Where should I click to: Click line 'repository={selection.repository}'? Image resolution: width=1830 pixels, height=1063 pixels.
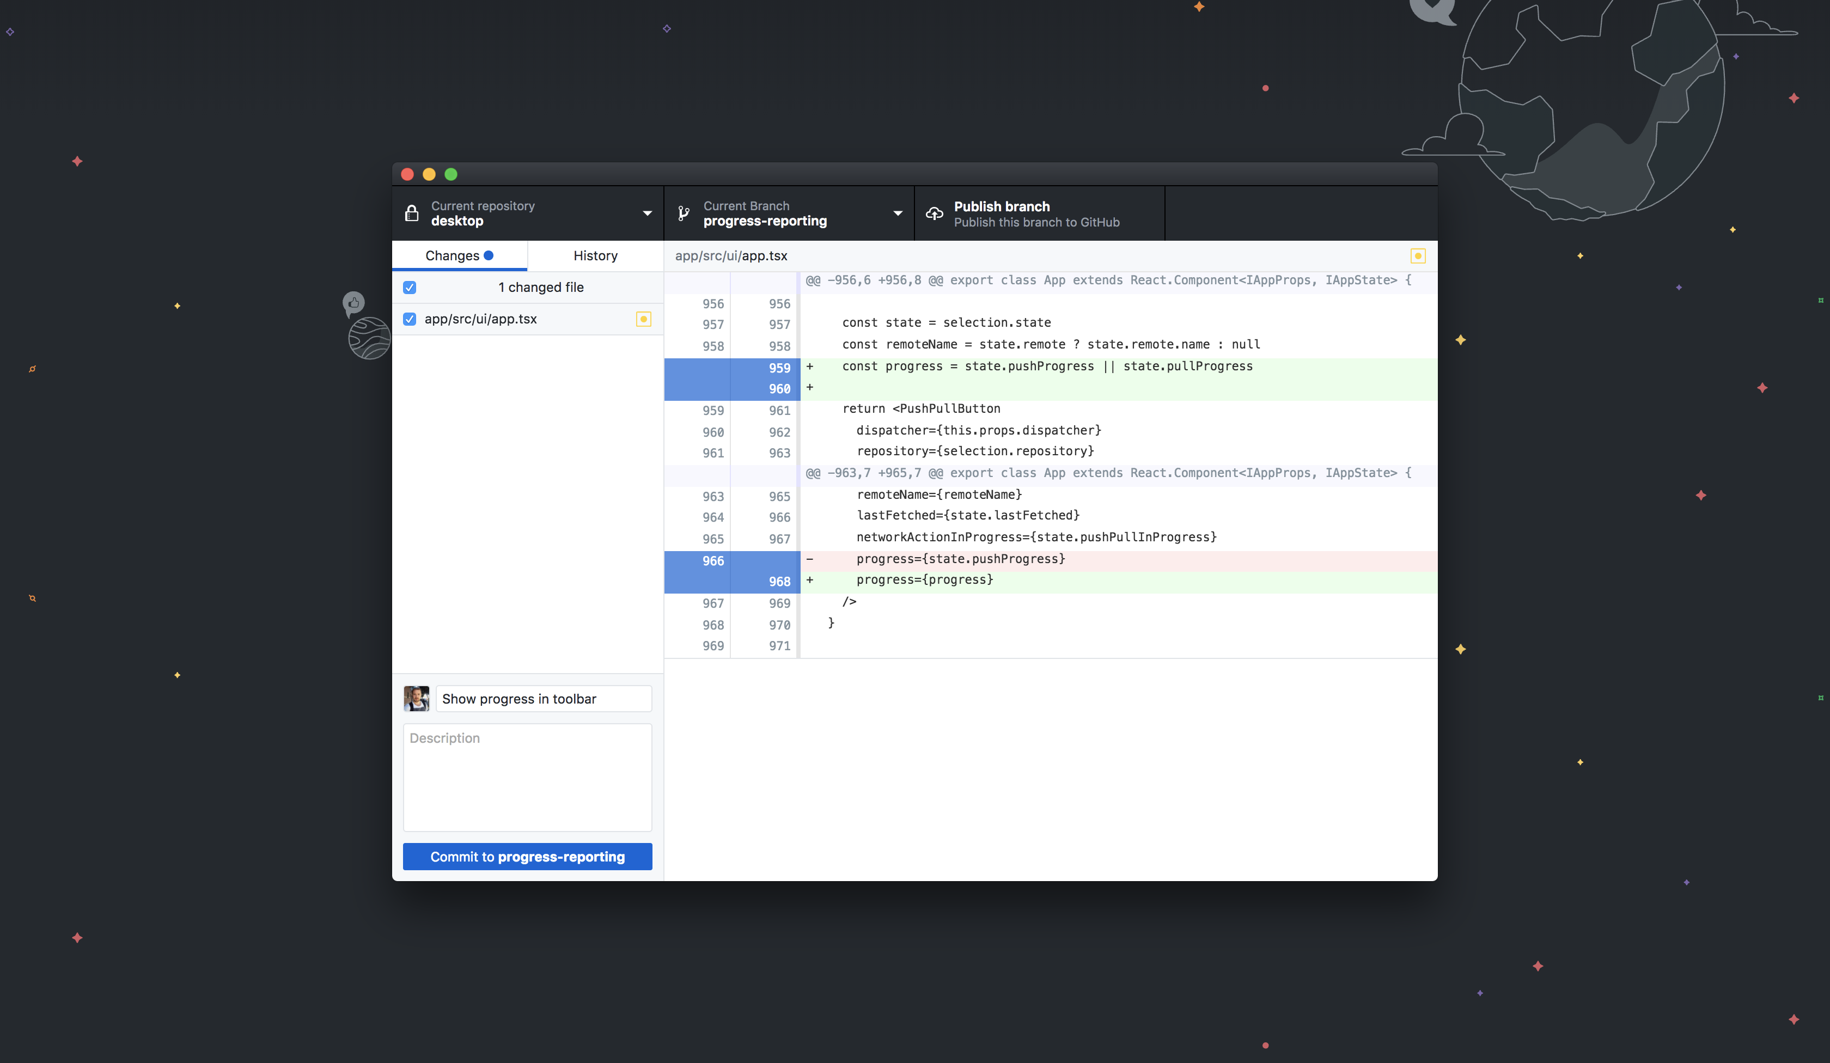click(x=975, y=451)
